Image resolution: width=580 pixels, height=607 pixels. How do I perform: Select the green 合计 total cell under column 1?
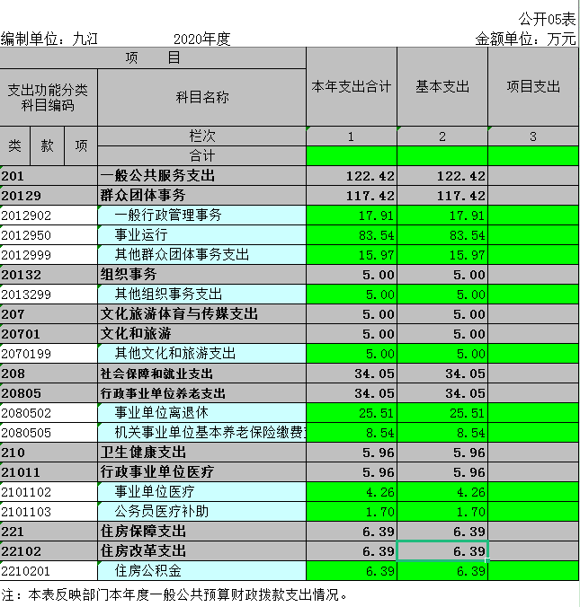(x=352, y=156)
